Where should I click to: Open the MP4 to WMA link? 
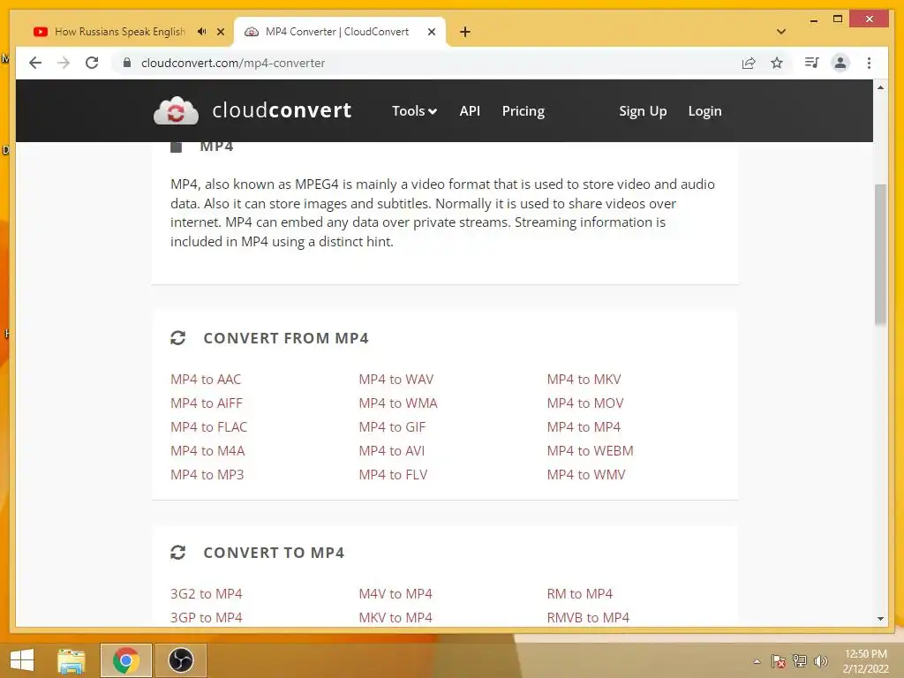pyautogui.click(x=398, y=403)
